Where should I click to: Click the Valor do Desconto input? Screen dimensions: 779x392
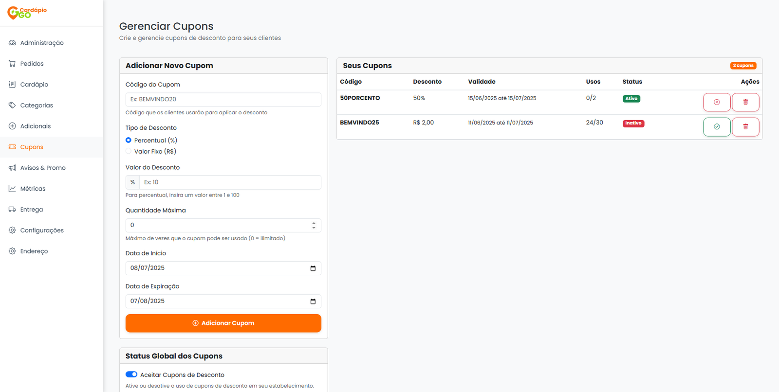[230, 182]
